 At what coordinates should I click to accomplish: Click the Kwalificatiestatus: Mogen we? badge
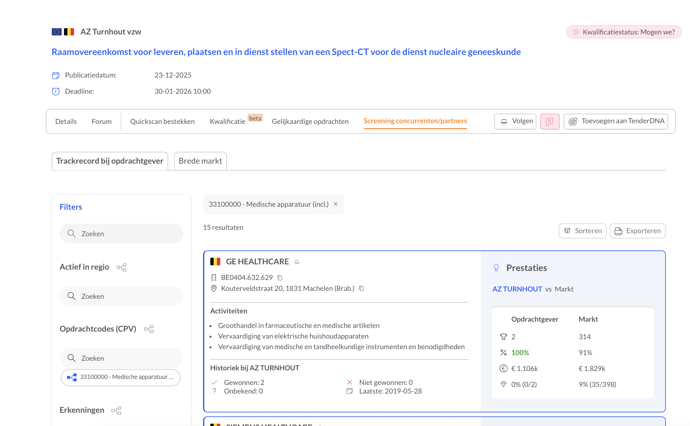coord(623,32)
